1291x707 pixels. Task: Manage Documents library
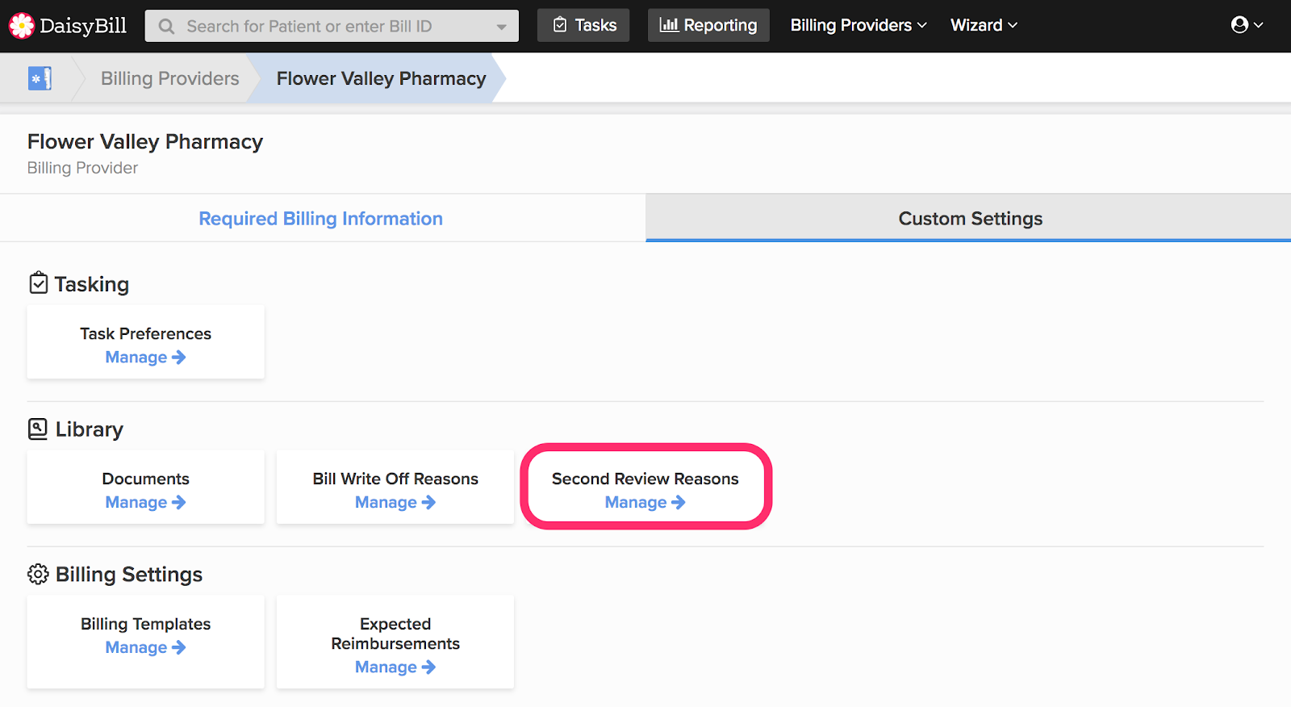[145, 503]
